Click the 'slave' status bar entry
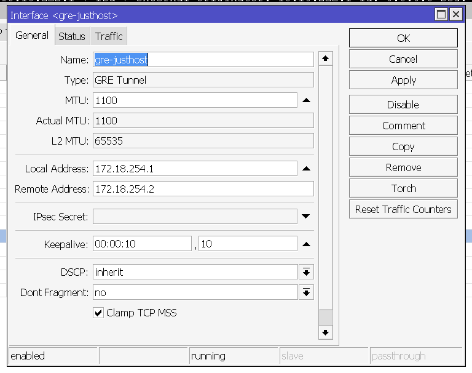The height and width of the screenshot is (373, 472). (324, 356)
